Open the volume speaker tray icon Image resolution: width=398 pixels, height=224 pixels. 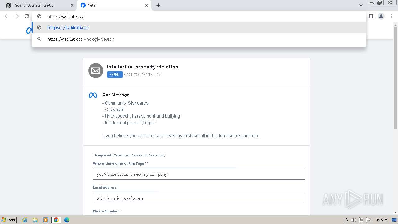coord(354,220)
